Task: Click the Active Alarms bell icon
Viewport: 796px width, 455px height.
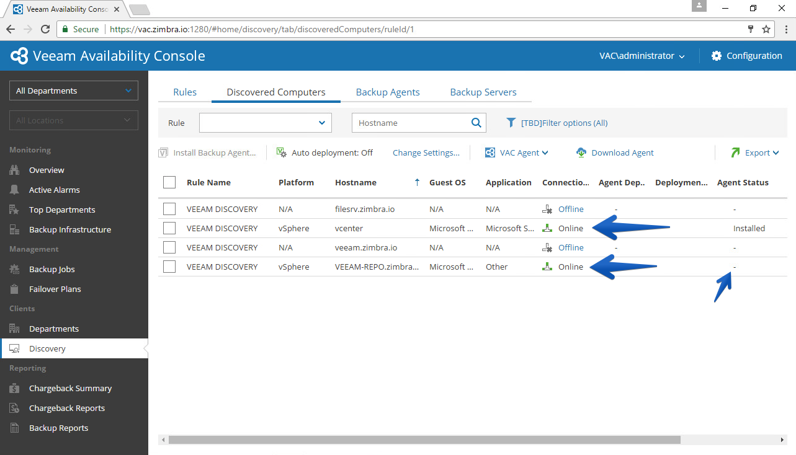Action: 15,190
